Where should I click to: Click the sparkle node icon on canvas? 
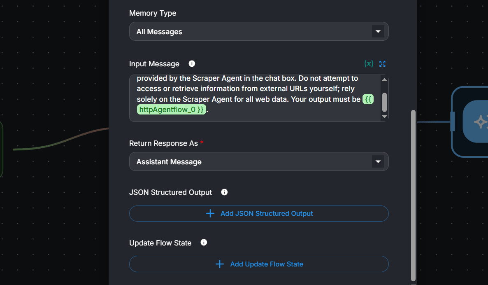tap(480, 122)
